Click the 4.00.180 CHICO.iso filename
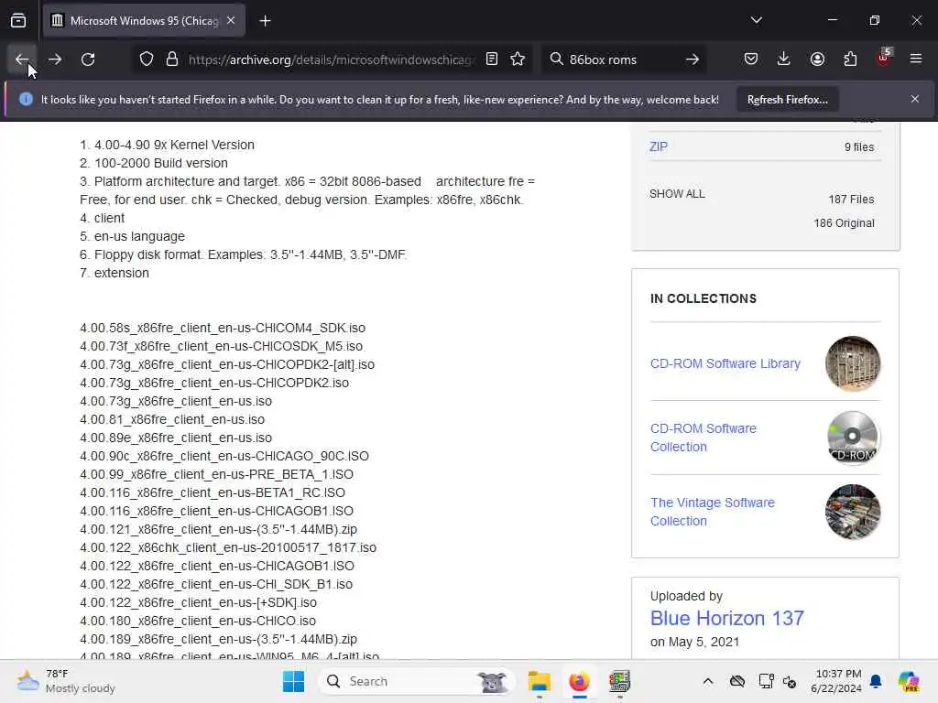This screenshot has height=703, width=938. 198,622
